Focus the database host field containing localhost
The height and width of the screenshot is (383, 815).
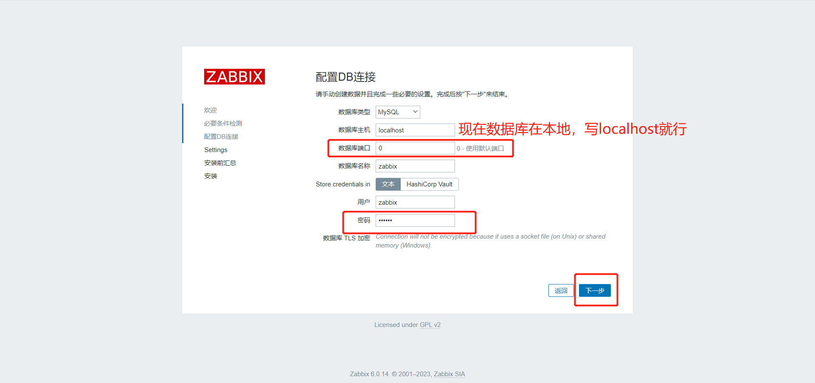coord(415,130)
